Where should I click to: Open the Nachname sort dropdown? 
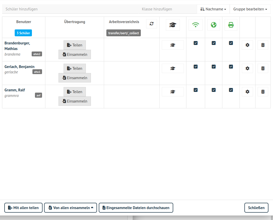click(x=213, y=9)
